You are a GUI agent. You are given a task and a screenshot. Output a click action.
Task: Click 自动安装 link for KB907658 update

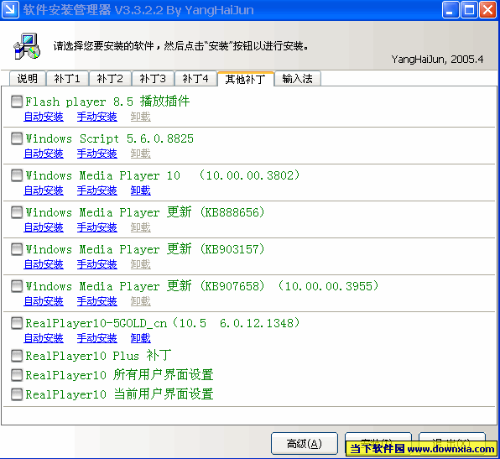[44, 301]
